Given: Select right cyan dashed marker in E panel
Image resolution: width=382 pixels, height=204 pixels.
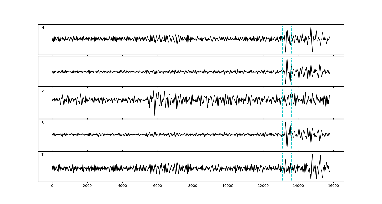Looking at the screenshot, I should pyautogui.click(x=291, y=76).
